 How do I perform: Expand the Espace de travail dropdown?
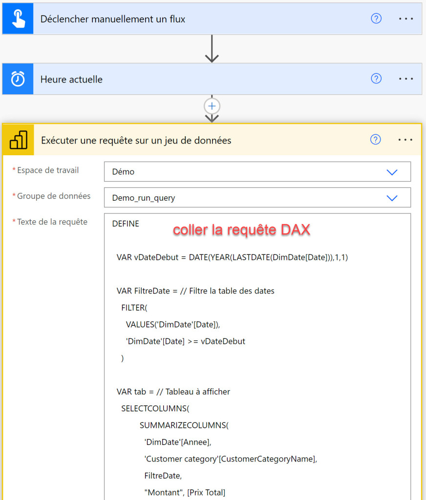391,171
